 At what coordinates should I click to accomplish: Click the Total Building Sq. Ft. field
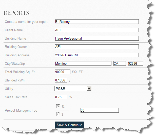pos(63,72)
